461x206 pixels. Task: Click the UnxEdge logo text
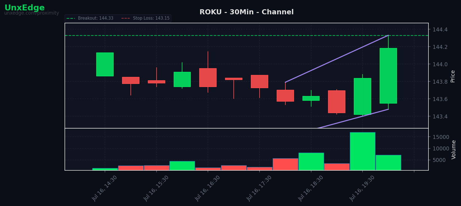point(24,8)
